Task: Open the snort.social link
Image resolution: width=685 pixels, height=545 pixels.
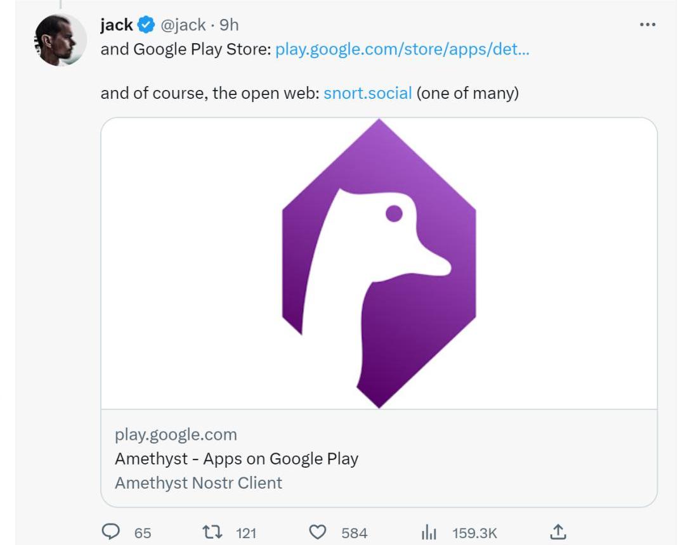Action: click(367, 93)
